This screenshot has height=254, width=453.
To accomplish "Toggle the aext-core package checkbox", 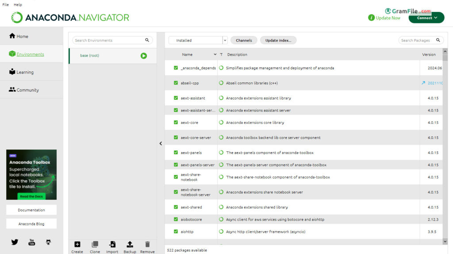I will (x=176, y=123).
